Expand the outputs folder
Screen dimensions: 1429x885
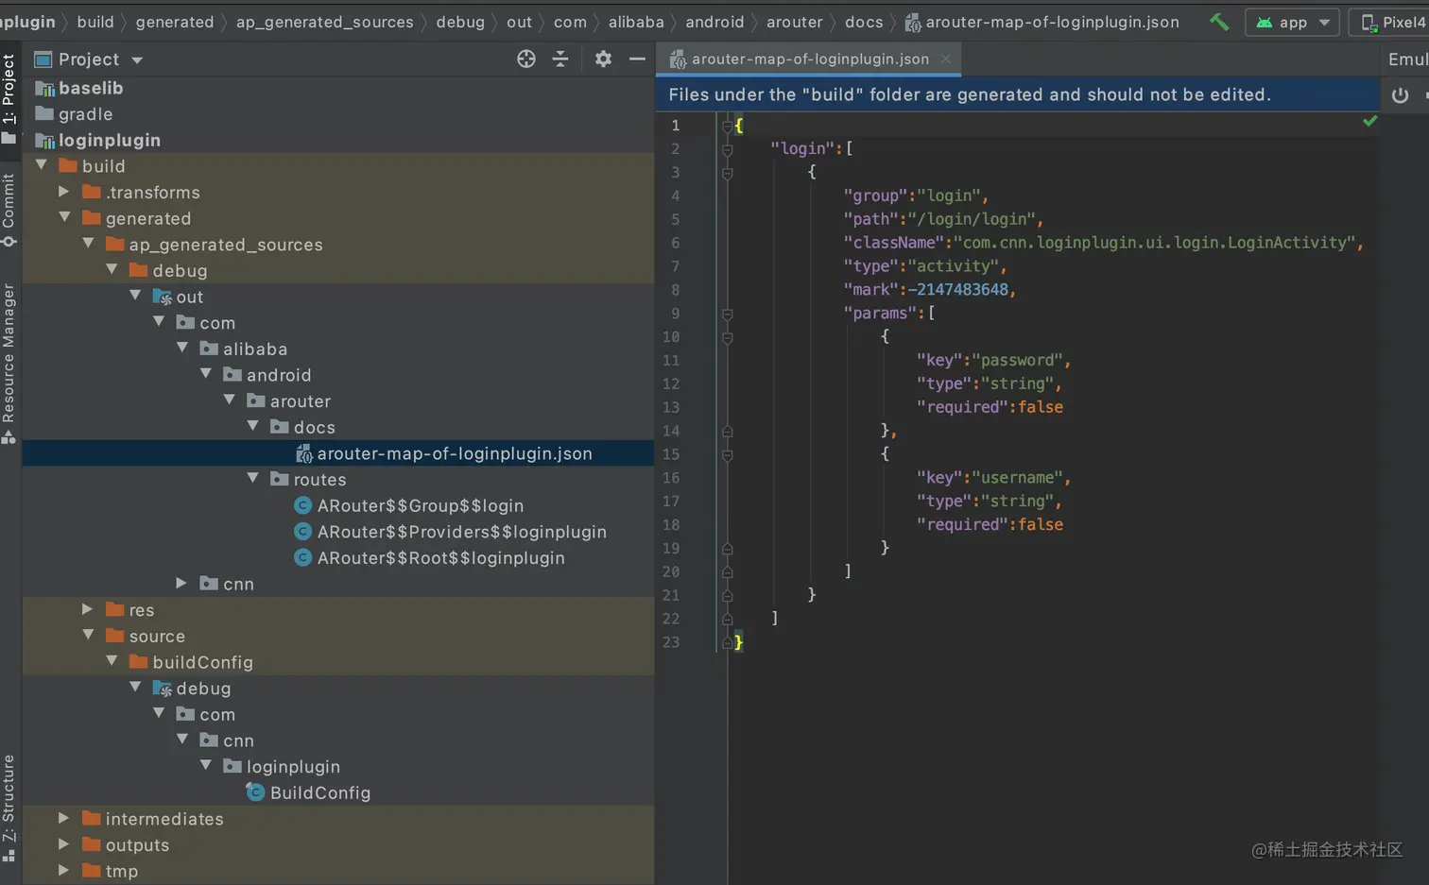click(x=64, y=844)
